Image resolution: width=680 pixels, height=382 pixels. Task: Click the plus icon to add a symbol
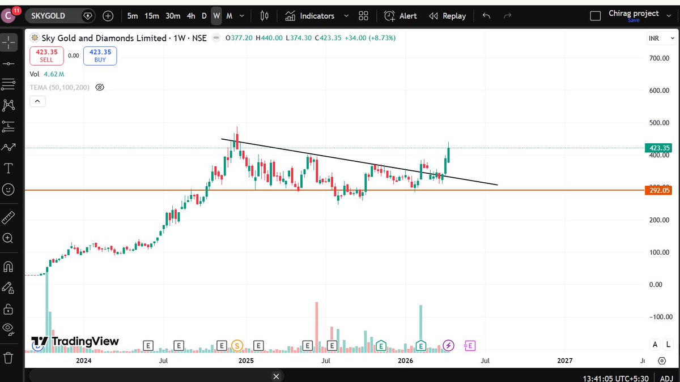(x=108, y=16)
